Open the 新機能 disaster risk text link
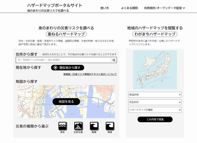The height and width of the screenshot is (143, 197). [x=90, y=74]
